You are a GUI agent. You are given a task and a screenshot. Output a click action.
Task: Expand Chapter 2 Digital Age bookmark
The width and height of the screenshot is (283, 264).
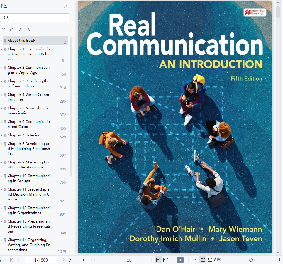[x=1, y=68]
